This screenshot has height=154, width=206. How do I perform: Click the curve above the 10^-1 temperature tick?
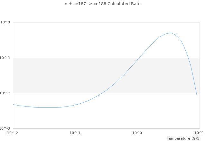[x=75, y=105]
